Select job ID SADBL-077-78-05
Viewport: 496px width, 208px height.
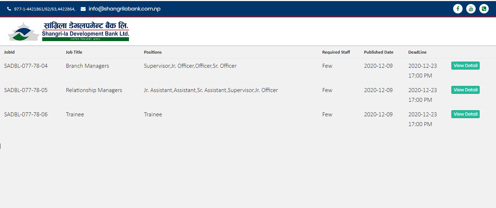pos(26,90)
